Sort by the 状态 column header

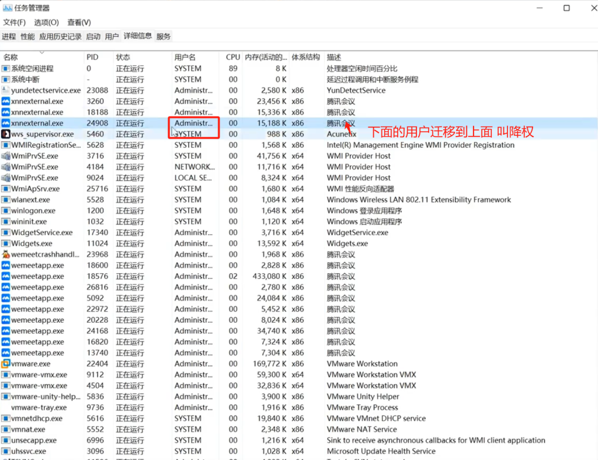pos(142,57)
